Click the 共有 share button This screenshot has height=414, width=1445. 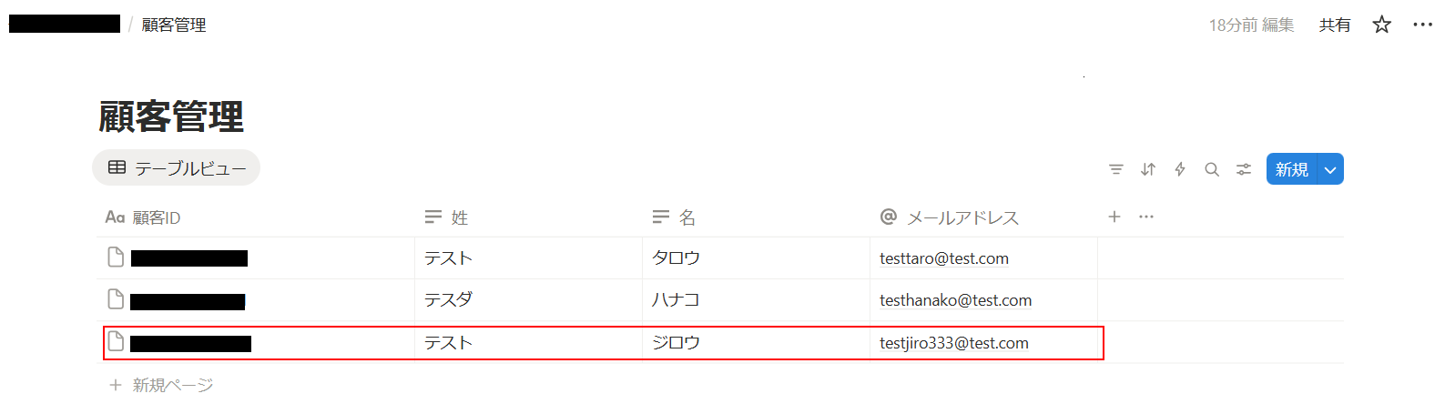[x=1335, y=25]
